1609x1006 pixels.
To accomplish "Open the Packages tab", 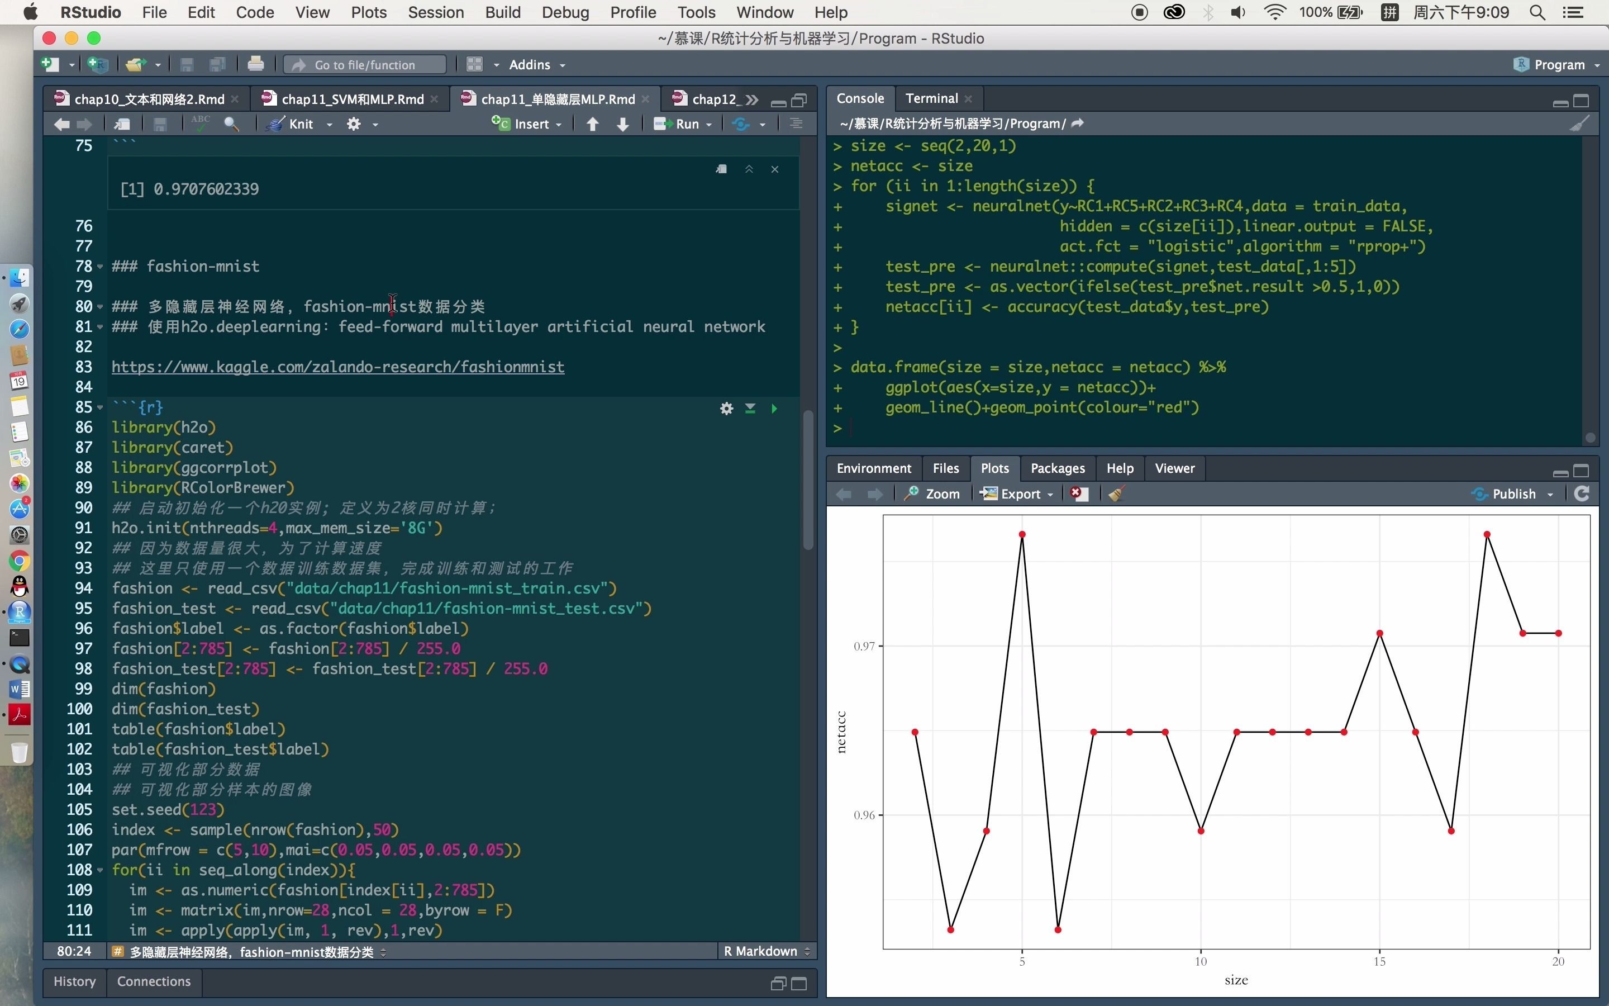I will click(x=1057, y=468).
